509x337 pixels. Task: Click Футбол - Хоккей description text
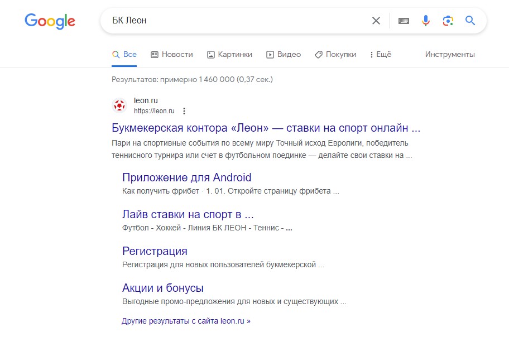(207, 228)
